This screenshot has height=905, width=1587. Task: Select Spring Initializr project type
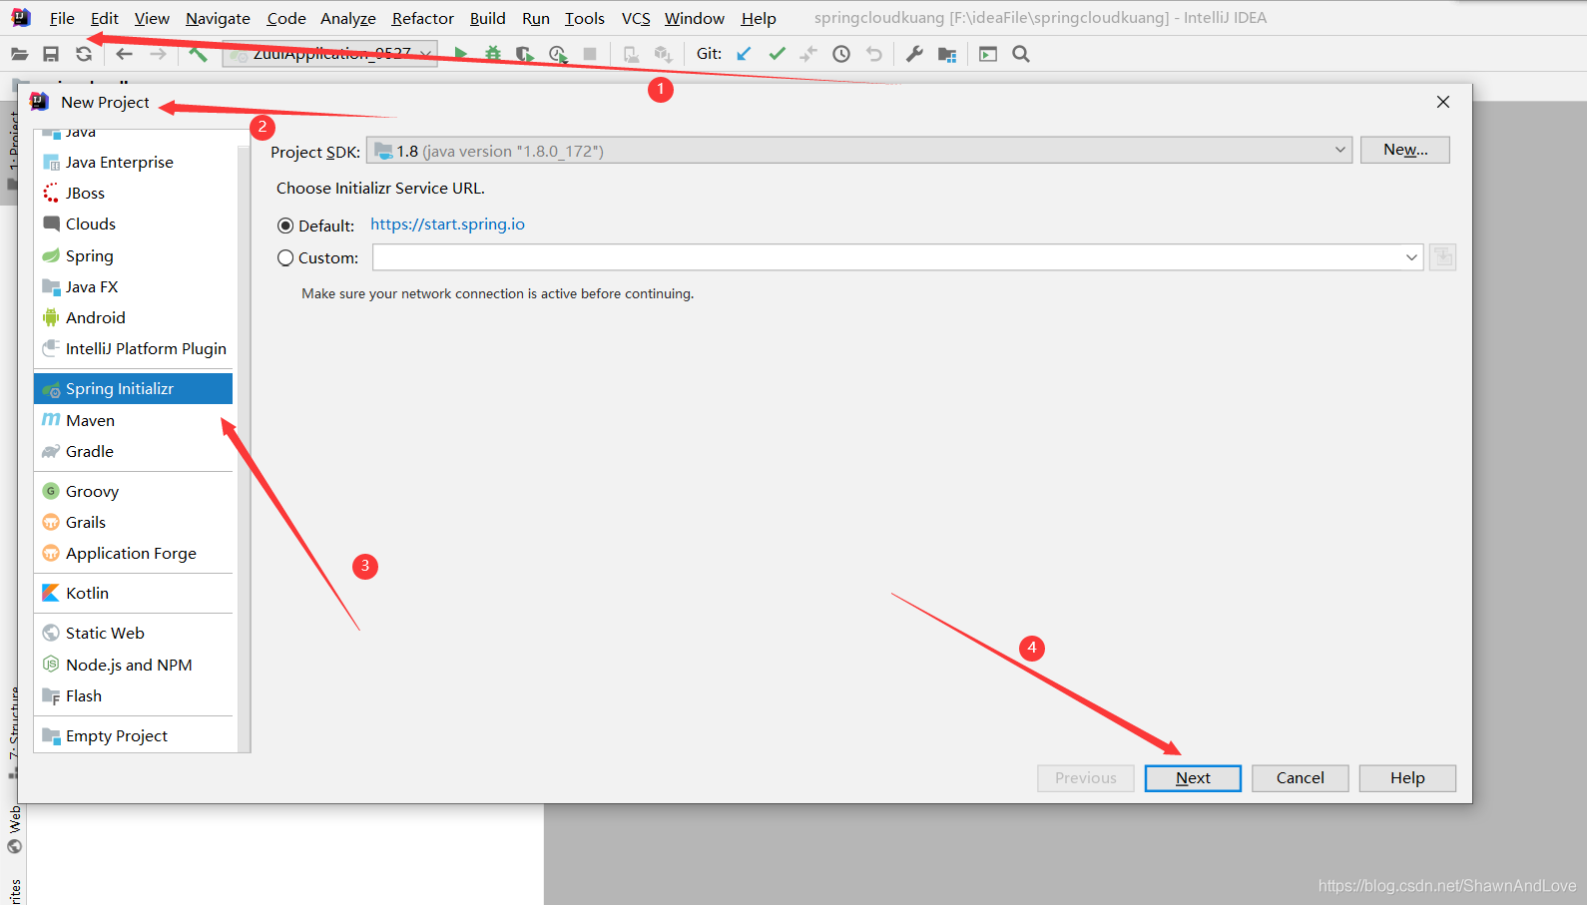pyautogui.click(x=134, y=388)
